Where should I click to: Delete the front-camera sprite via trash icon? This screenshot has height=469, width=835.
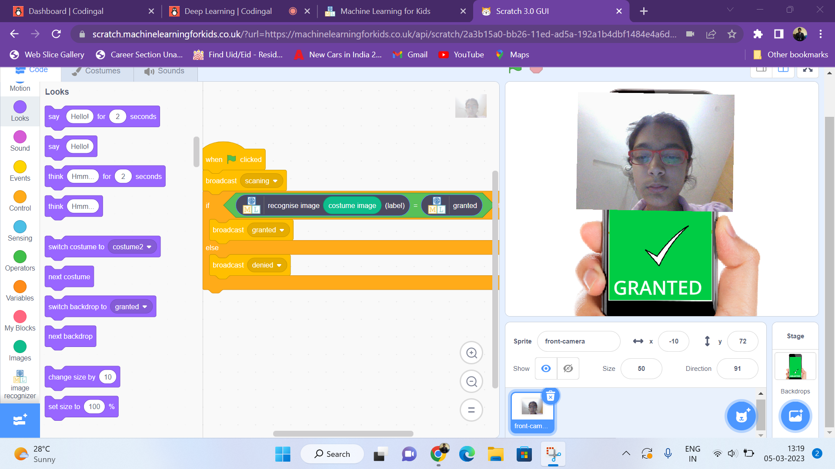(550, 396)
